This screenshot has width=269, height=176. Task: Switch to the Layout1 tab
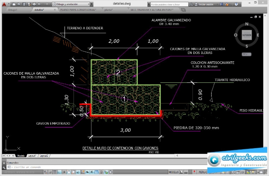[33, 156]
